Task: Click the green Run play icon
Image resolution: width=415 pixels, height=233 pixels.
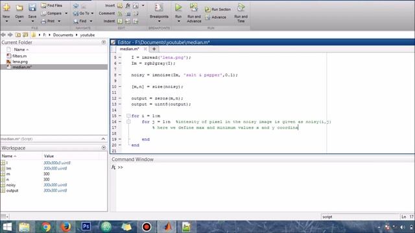Action: (178, 7)
